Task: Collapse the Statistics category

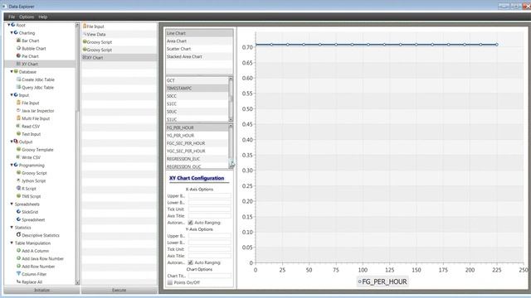Action: pos(12,227)
